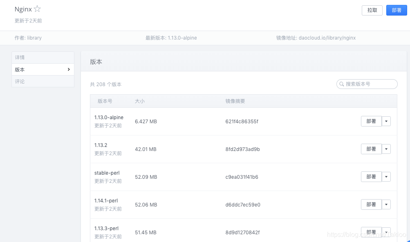Click digest c9ea031f41b6
The height and width of the screenshot is (242, 410).
point(242,177)
